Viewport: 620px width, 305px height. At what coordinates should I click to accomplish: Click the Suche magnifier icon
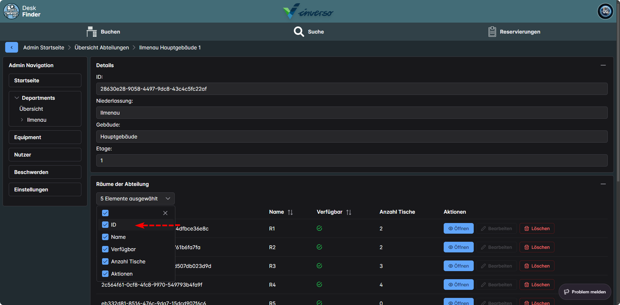[299, 32]
